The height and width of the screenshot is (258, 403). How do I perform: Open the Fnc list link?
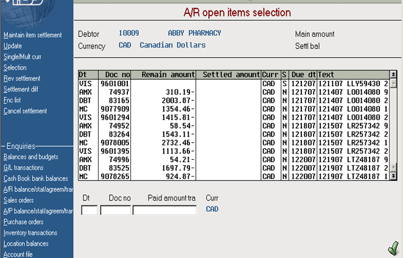point(12,100)
